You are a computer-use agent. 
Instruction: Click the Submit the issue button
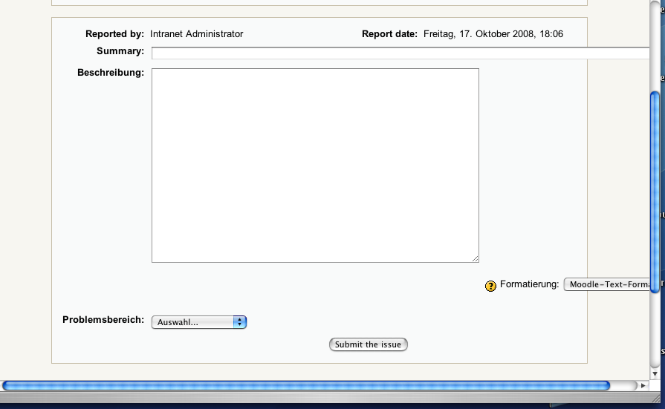click(368, 344)
